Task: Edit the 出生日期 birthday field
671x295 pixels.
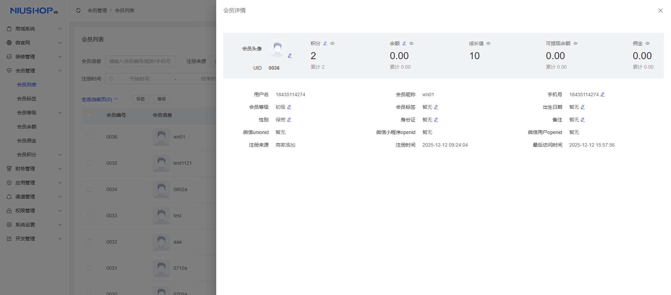Action: pos(582,107)
